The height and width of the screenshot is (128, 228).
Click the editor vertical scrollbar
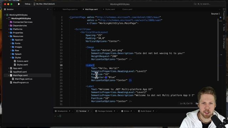pyautogui.click(x=218, y=49)
